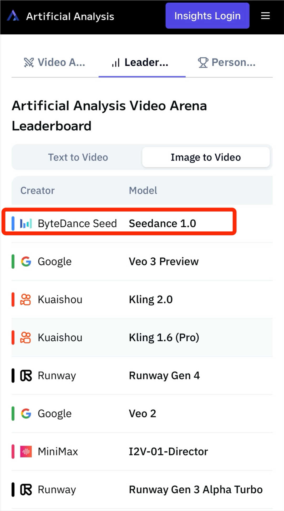Click the Kuaishou icon beside Kling 2.0
This screenshot has width=284, height=511.
[x=25, y=299]
